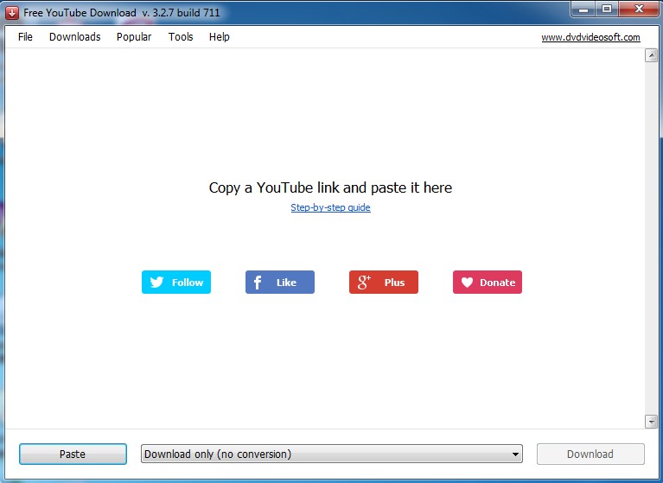The image size is (663, 483).
Task: Open the File menu
Action: click(25, 37)
